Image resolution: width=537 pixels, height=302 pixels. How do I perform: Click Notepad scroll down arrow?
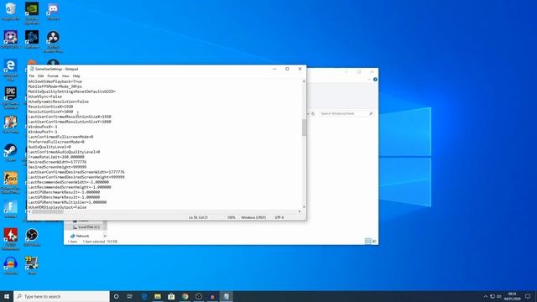[304, 207]
